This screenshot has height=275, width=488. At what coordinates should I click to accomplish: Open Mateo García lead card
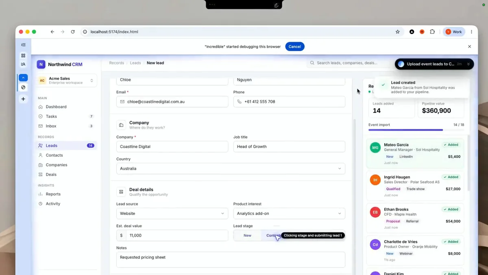(x=416, y=153)
